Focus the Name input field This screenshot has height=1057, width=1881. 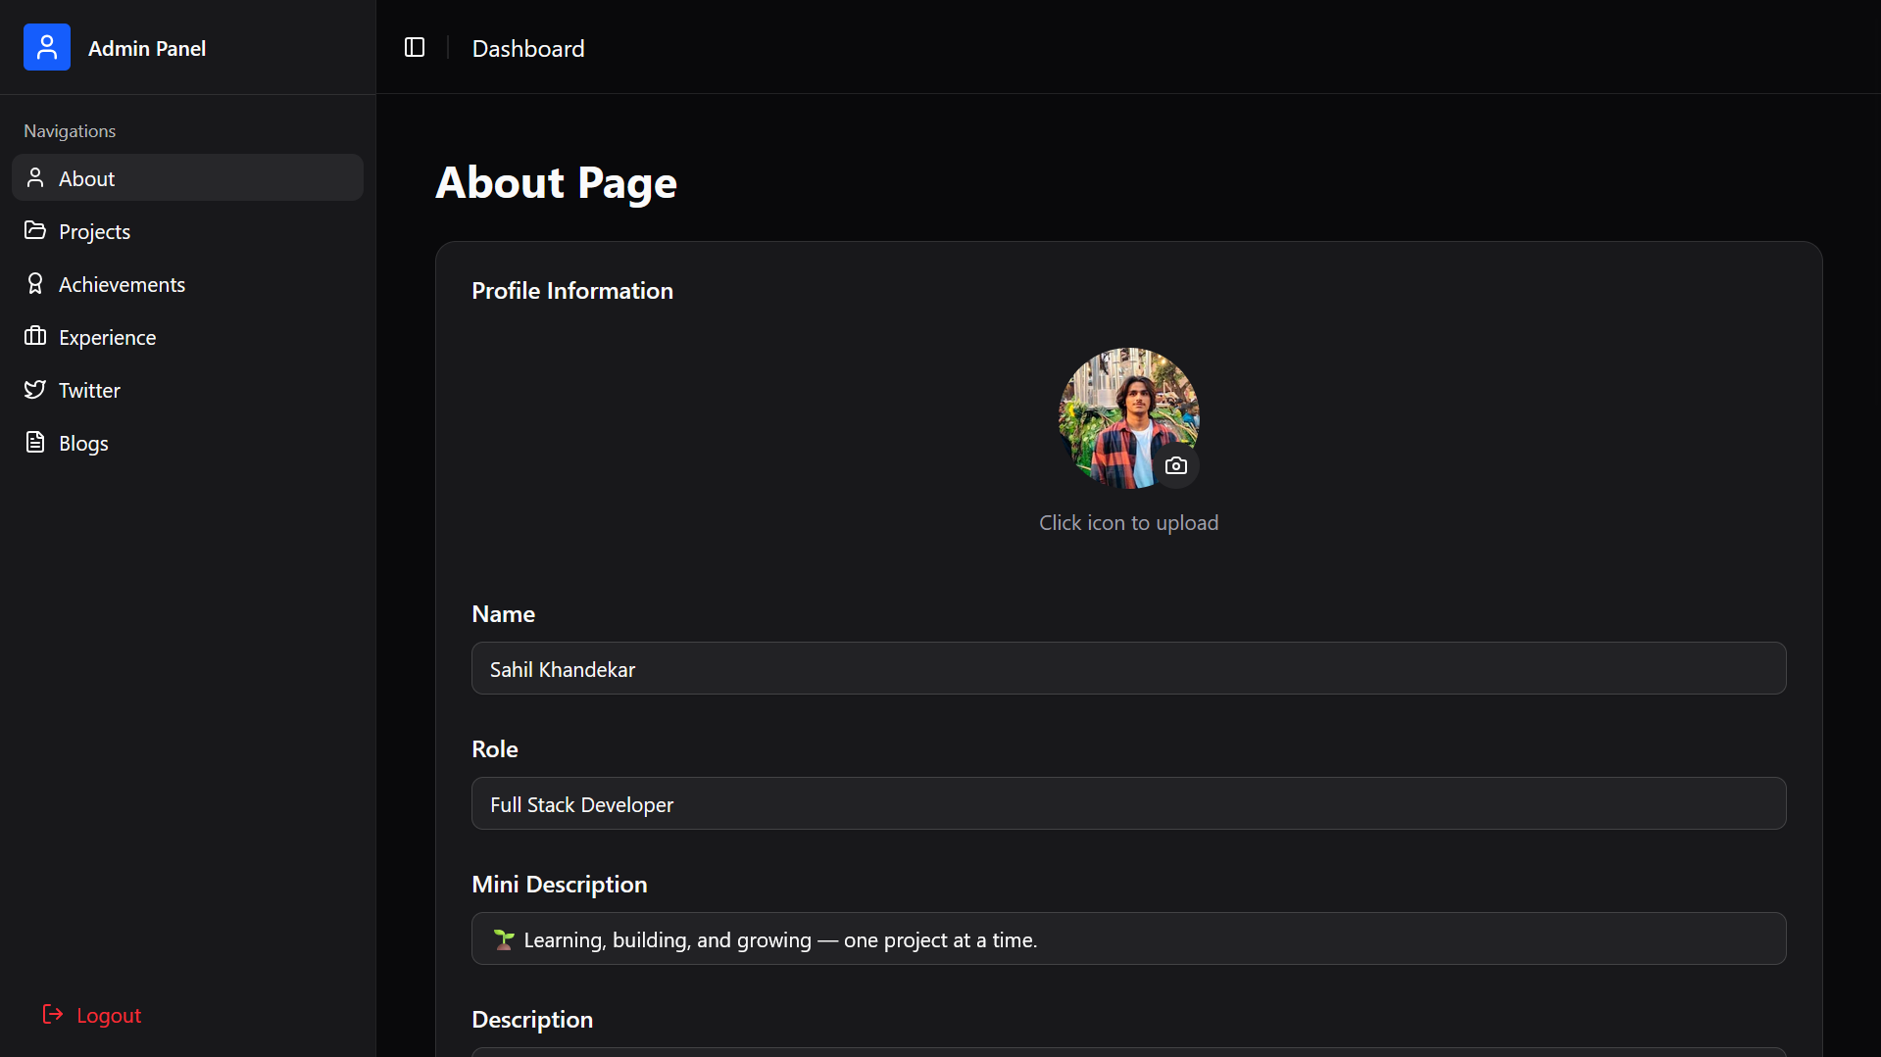1128,668
